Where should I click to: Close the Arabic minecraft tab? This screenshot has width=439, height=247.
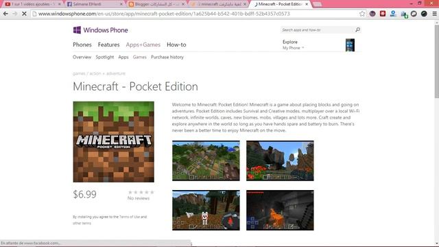[x=245, y=4]
